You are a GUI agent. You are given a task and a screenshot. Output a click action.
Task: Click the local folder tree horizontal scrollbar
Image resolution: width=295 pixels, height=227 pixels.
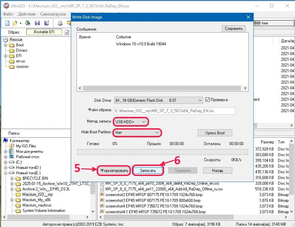pyautogui.click(x=46, y=217)
